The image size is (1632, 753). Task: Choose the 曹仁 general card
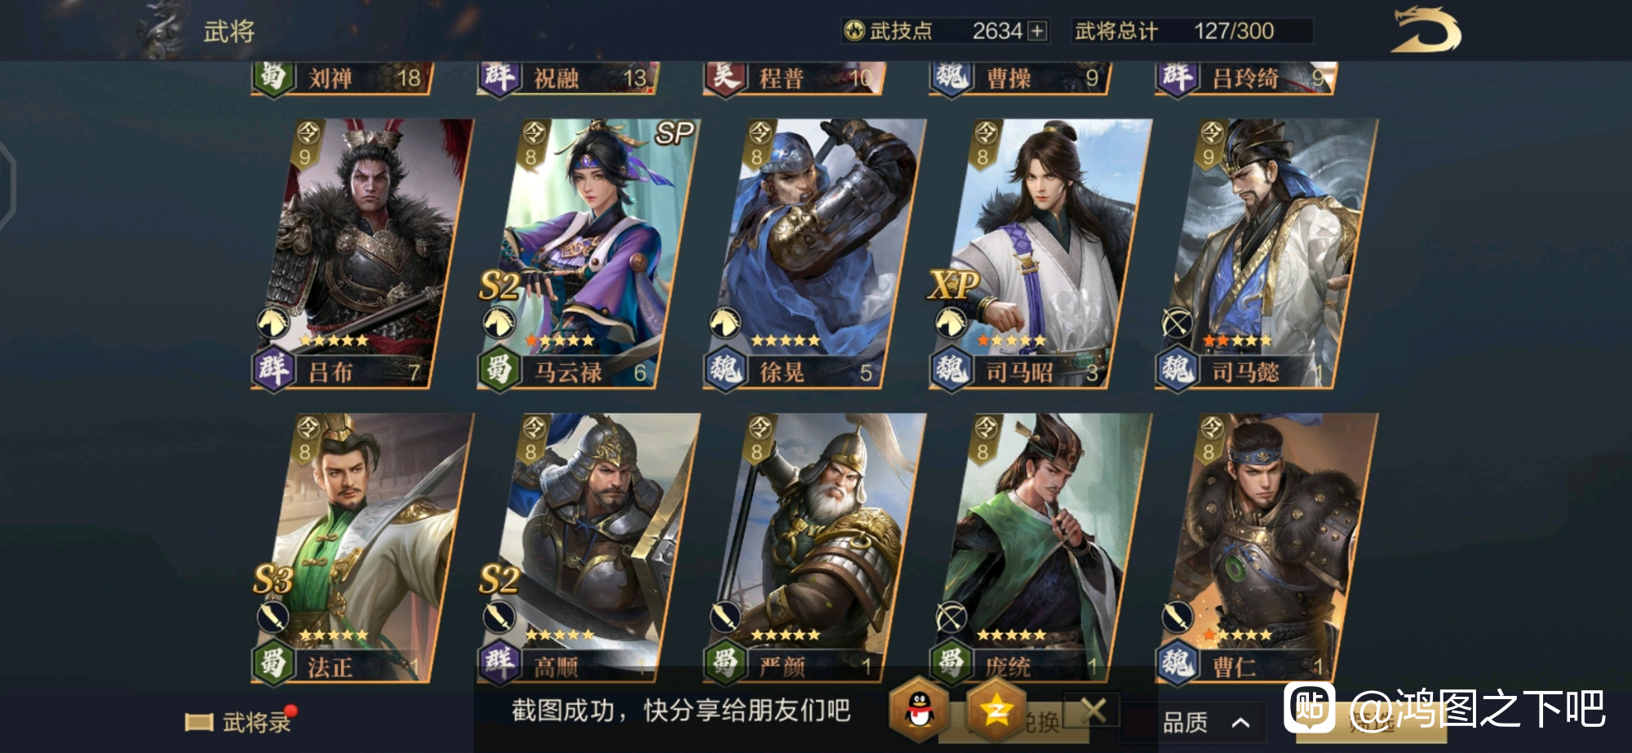click(x=1266, y=548)
